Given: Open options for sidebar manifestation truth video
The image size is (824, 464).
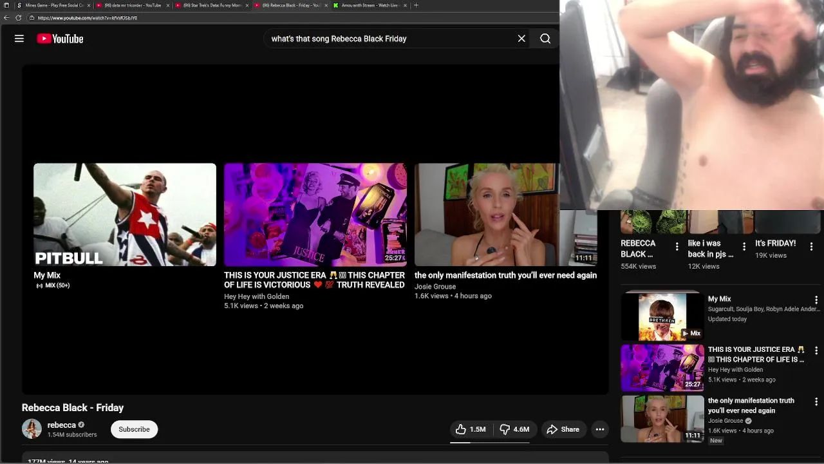Looking at the screenshot, I should pos(816,401).
